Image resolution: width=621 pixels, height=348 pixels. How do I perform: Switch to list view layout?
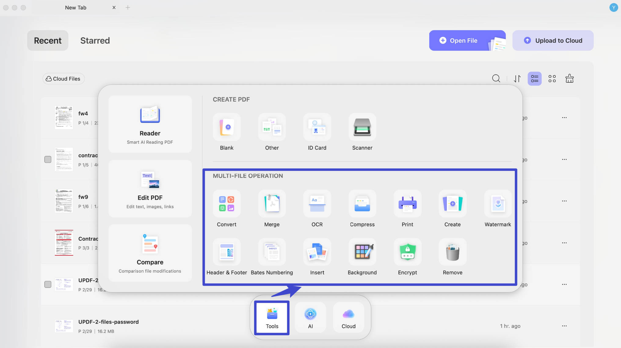point(535,79)
